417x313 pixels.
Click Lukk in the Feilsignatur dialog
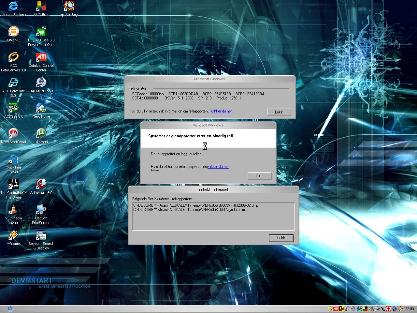[x=279, y=112]
